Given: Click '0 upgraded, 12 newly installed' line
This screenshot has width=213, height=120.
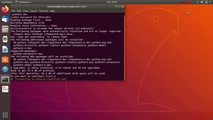Looking at the screenshot, I should pos(56,68).
